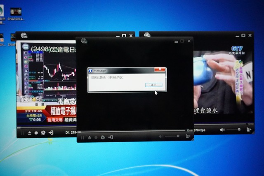Viewport: 264px width, 176px height.
Task: Open settings gear in the middle player
Action: pos(103,137)
